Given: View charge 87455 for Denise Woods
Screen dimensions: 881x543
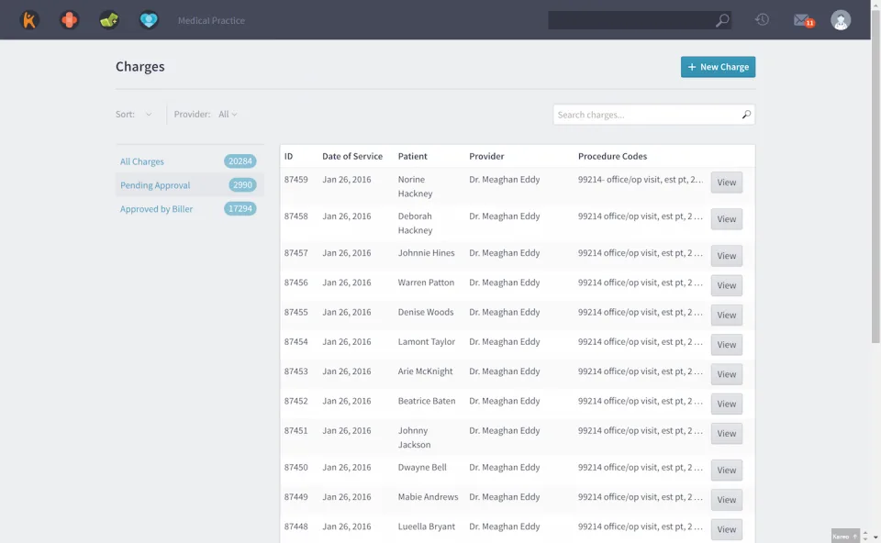Looking at the screenshot, I should [x=727, y=315].
